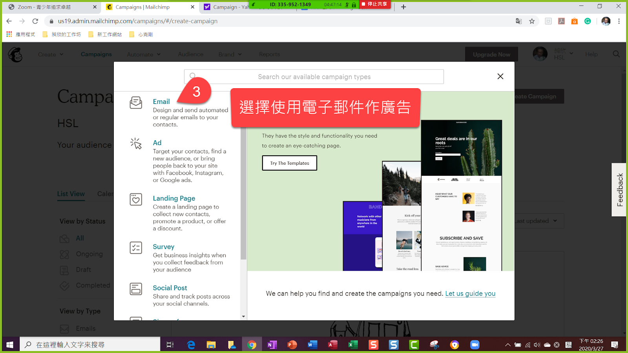
Task: Open the Chrome three-dot menu
Action: (x=619, y=21)
